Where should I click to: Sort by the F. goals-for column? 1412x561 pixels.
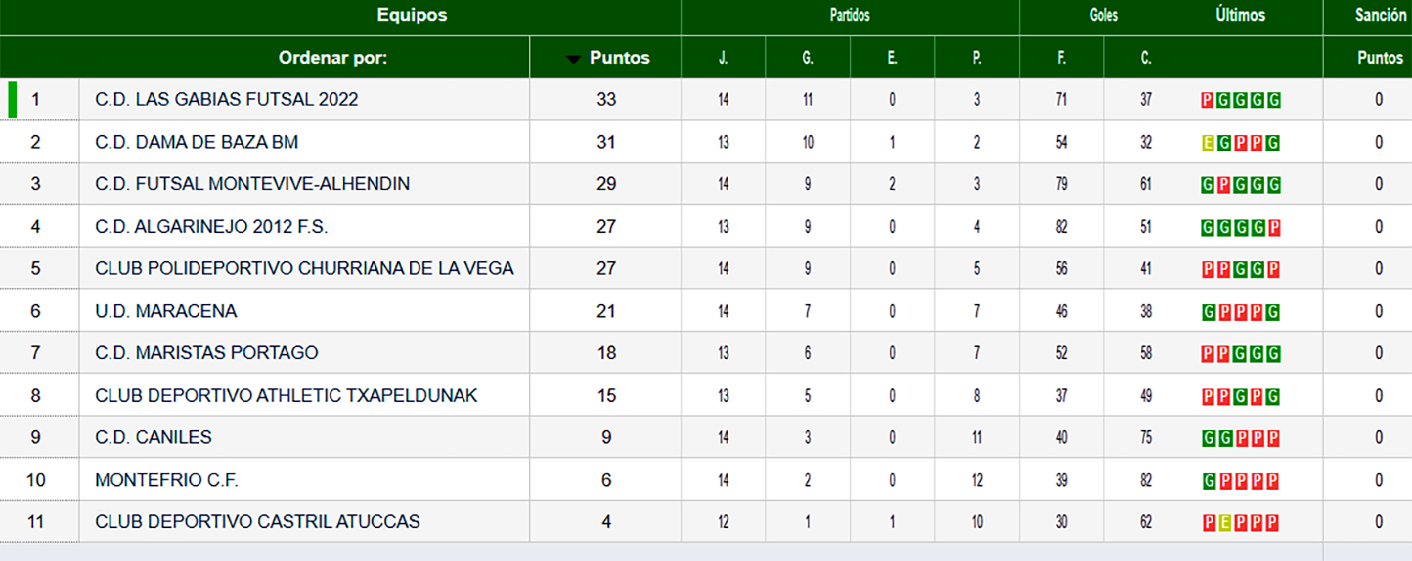[x=1061, y=58]
